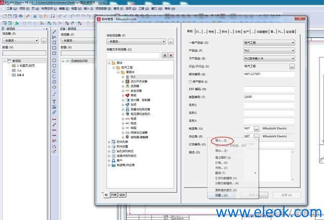Image resolution: width=324 pixels, height=220 pixels.
Task: Select the T text insertion tool
Action: [54, 101]
